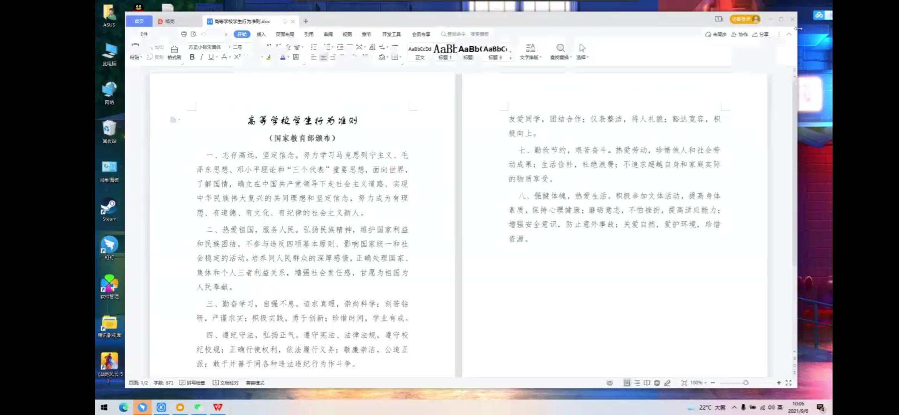
Task: Open WPS from the Windows taskbar
Action: tap(218, 407)
